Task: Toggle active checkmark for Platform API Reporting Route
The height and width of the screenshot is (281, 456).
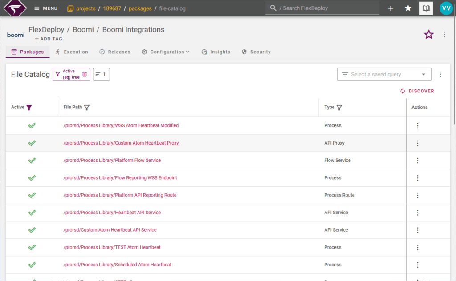Action: pyautogui.click(x=32, y=195)
